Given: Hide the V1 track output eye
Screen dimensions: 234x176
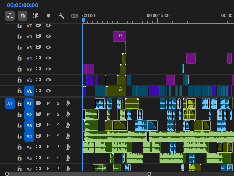Looking at the screenshot, I should (x=48, y=91).
